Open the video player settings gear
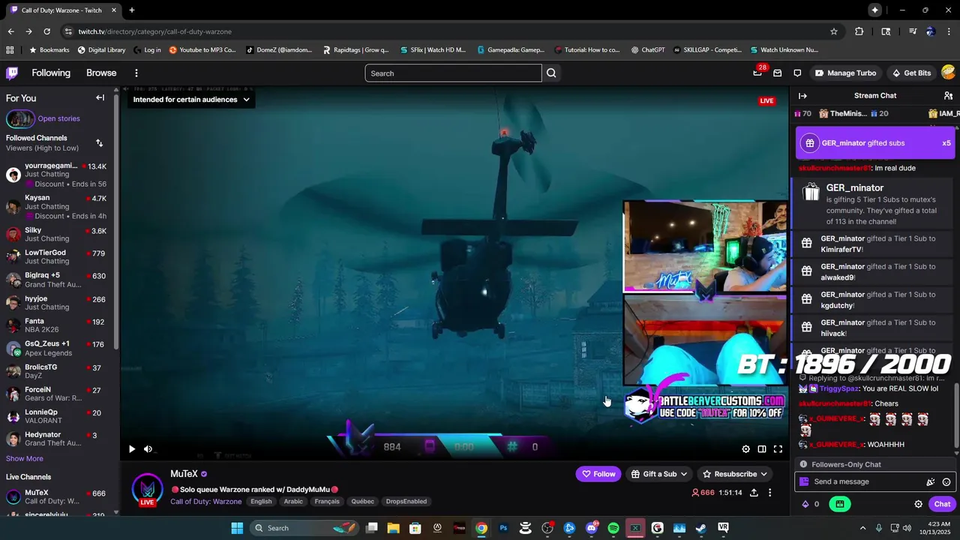 point(745,448)
